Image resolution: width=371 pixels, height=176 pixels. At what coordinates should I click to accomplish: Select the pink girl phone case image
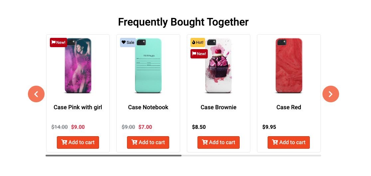pyautogui.click(x=78, y=66)
